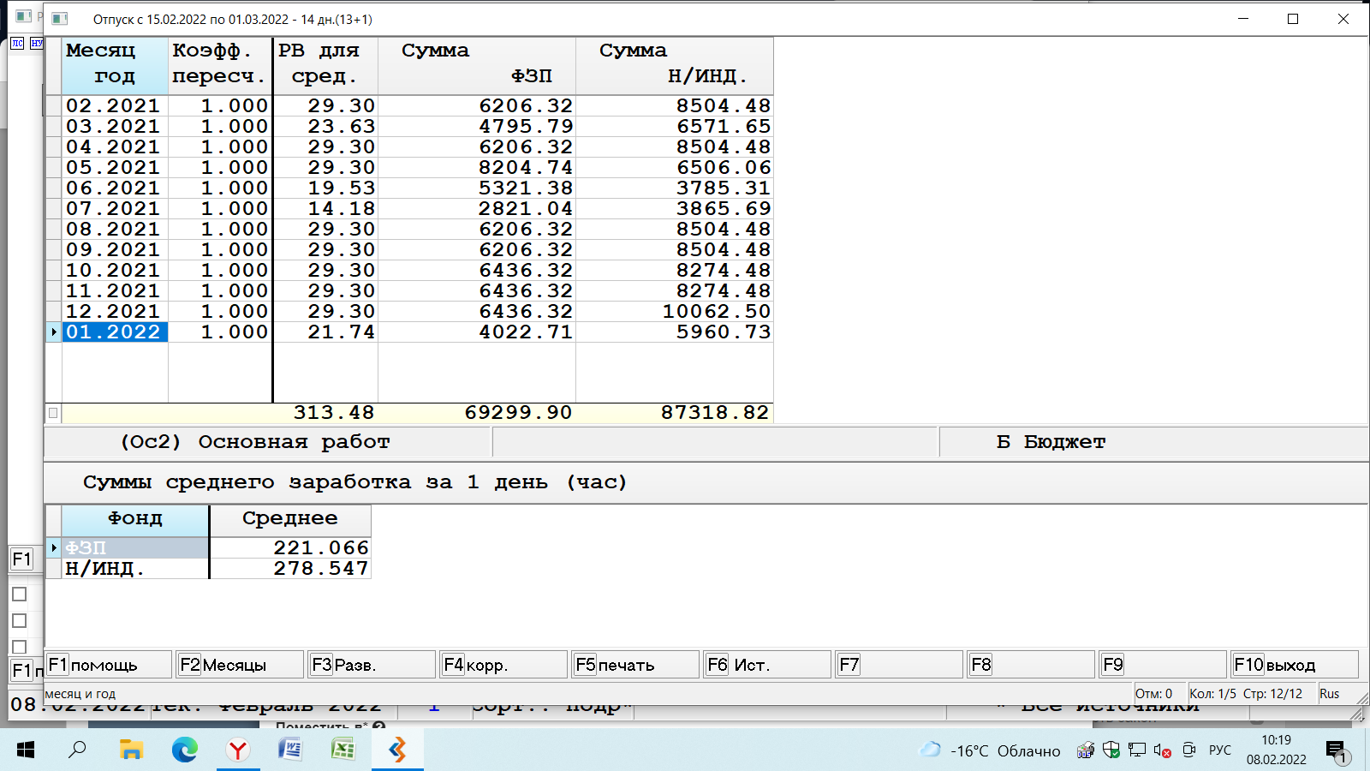Click the Фонд column header
1370x771 pixels.
135,519
